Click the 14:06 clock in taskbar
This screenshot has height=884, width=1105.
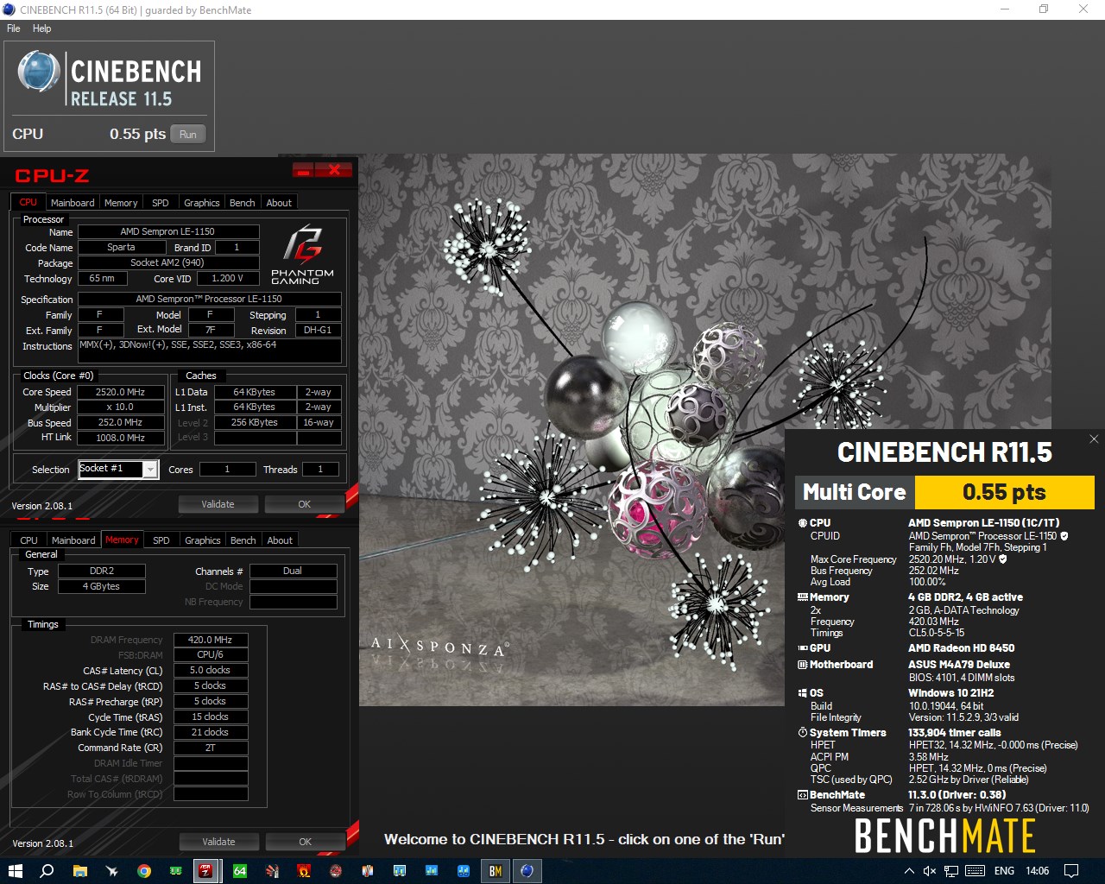(x=1038, y=871)
